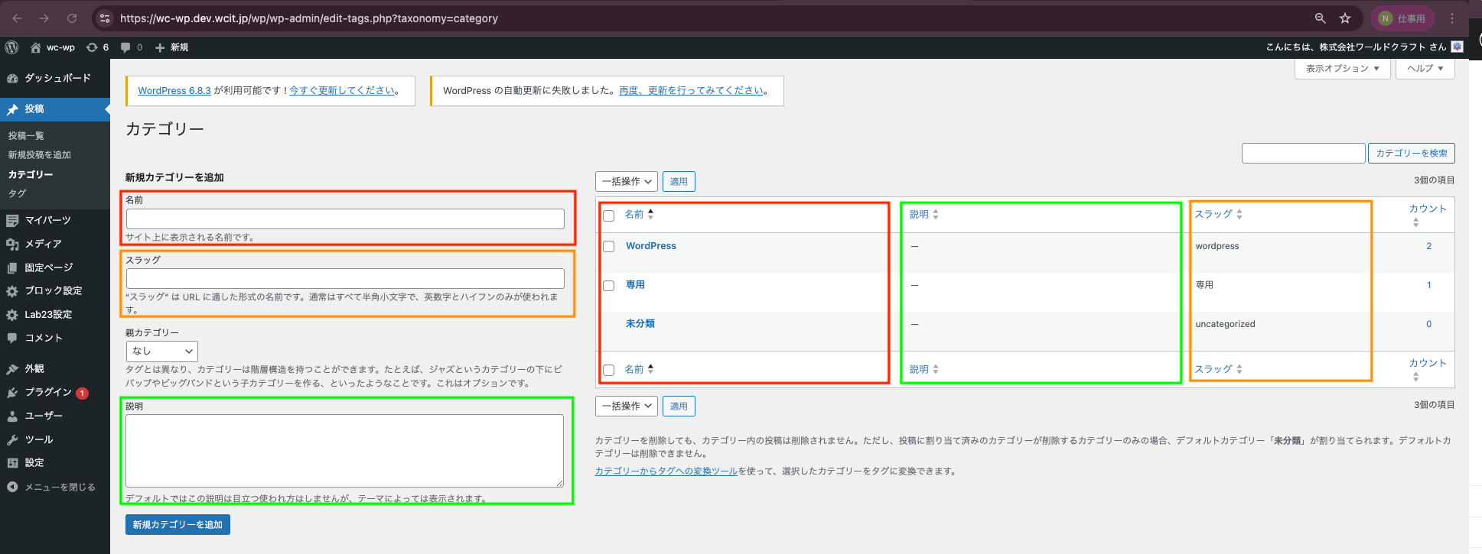Open the top 一括操作 bulk actions dropdown
This screenshot has width=1482, height=554.
626,182
